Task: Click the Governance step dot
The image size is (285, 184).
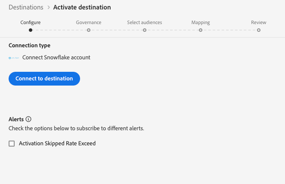Action: 88,30
